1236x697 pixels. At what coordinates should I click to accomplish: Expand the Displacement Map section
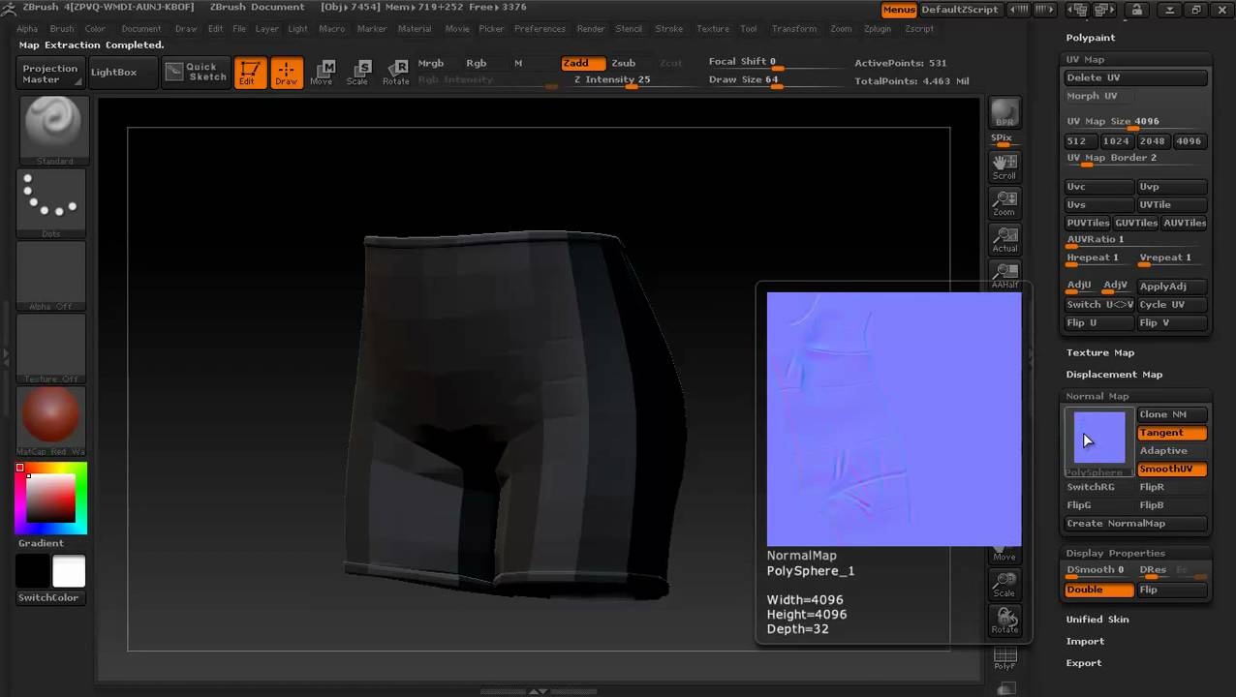tap(1114, 375)
